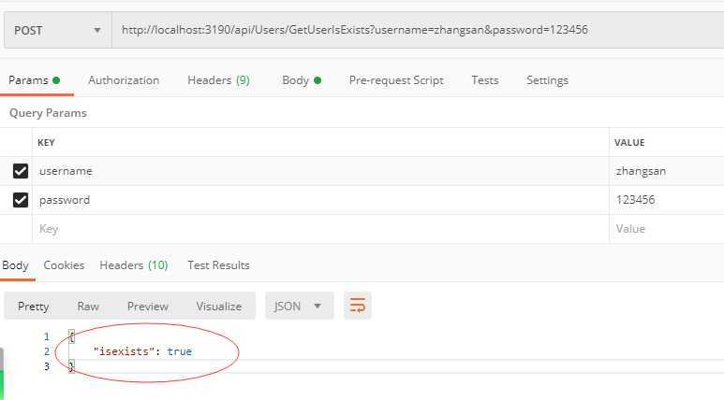Open the request Headers (9) tab
Screen dimensions: 724x400
[x=218, y=80]
